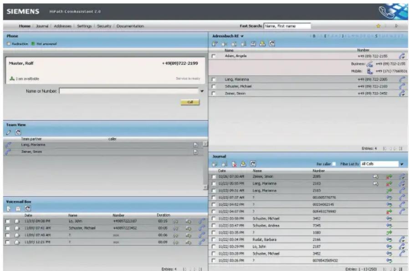Call back Lo, John from voicemail row
The image size is (409, 271).
pos(202,221)
